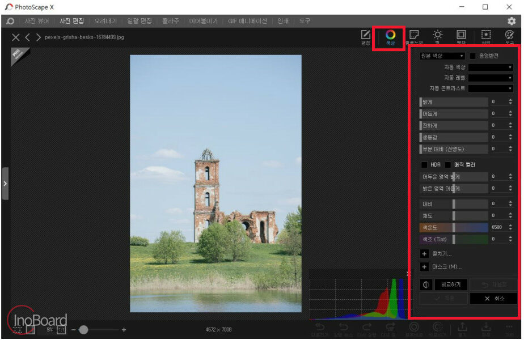The image size is (524, 340).
Task: Click the PhotoScape X home circle icon
Action: tap(10, 21)
